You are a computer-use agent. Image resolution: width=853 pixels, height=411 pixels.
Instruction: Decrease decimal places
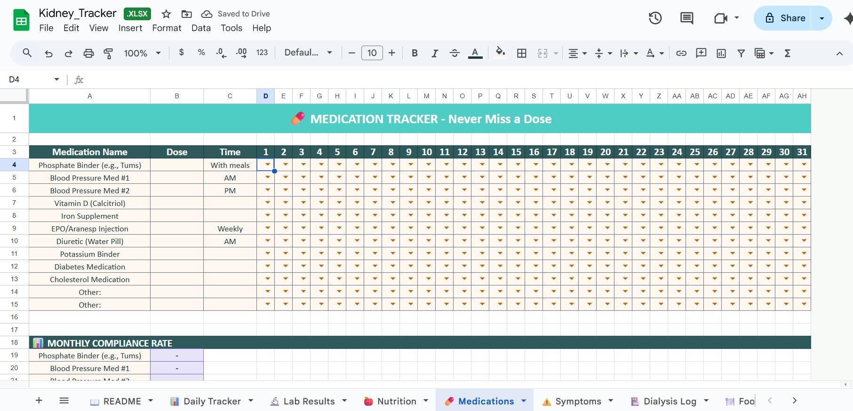point(221,53)
